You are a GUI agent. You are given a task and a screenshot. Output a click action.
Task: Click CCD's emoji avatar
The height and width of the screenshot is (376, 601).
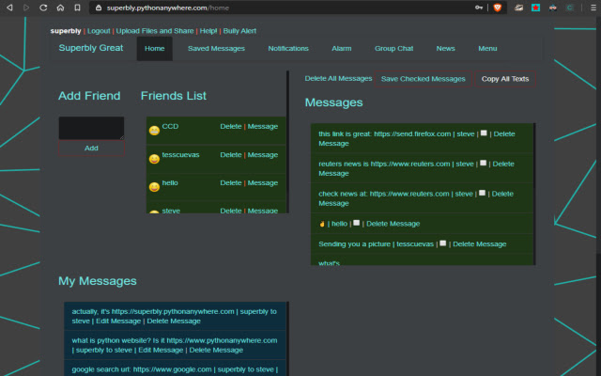click(154, 131)
